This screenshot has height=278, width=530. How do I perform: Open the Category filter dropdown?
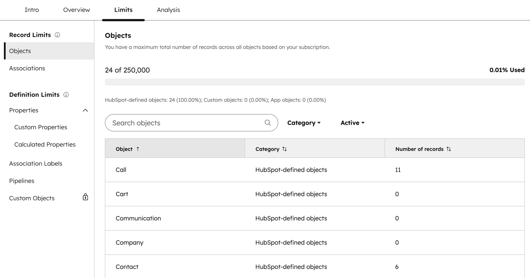304,123
